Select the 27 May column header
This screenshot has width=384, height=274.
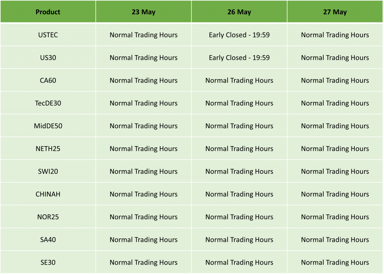tap(335, 12)
